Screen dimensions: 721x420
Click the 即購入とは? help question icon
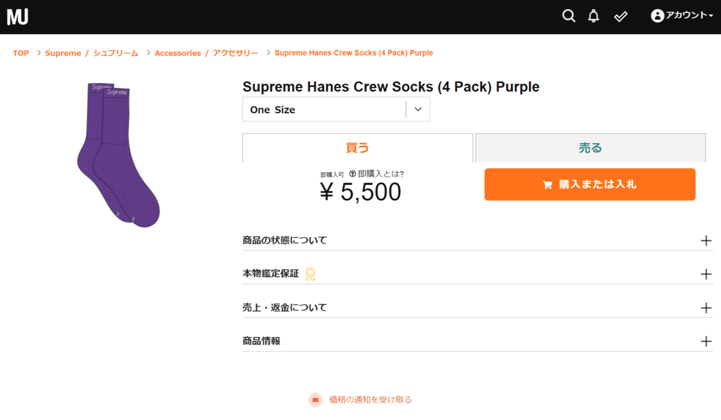click(353, 174)
